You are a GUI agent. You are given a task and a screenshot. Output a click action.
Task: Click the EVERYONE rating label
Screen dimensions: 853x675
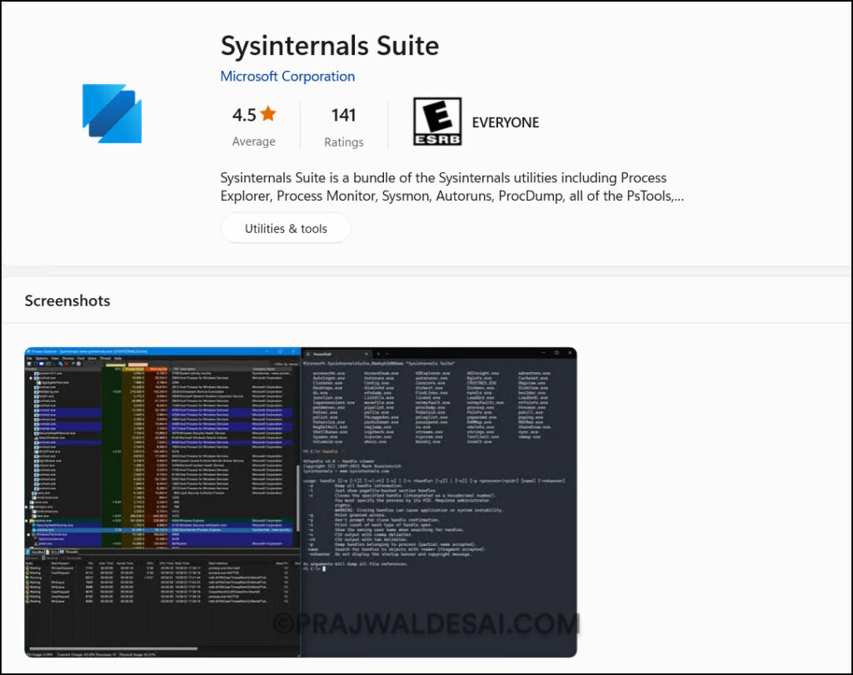(506, 122)
